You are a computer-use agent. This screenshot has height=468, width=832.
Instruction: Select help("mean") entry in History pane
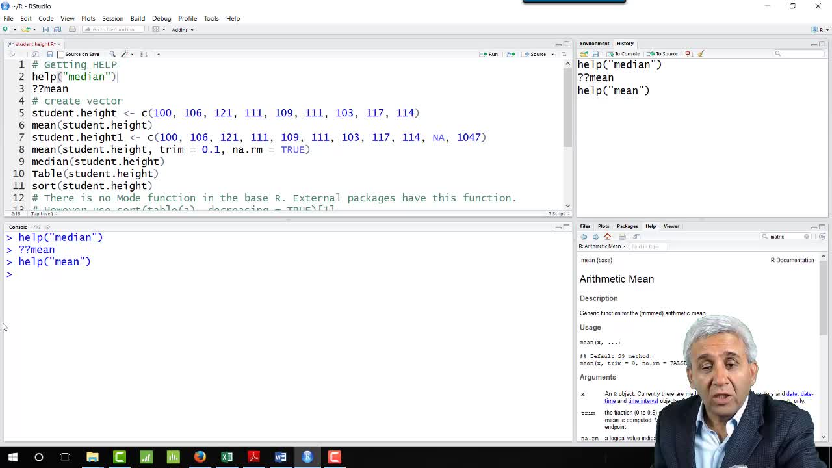click(614, 90)
